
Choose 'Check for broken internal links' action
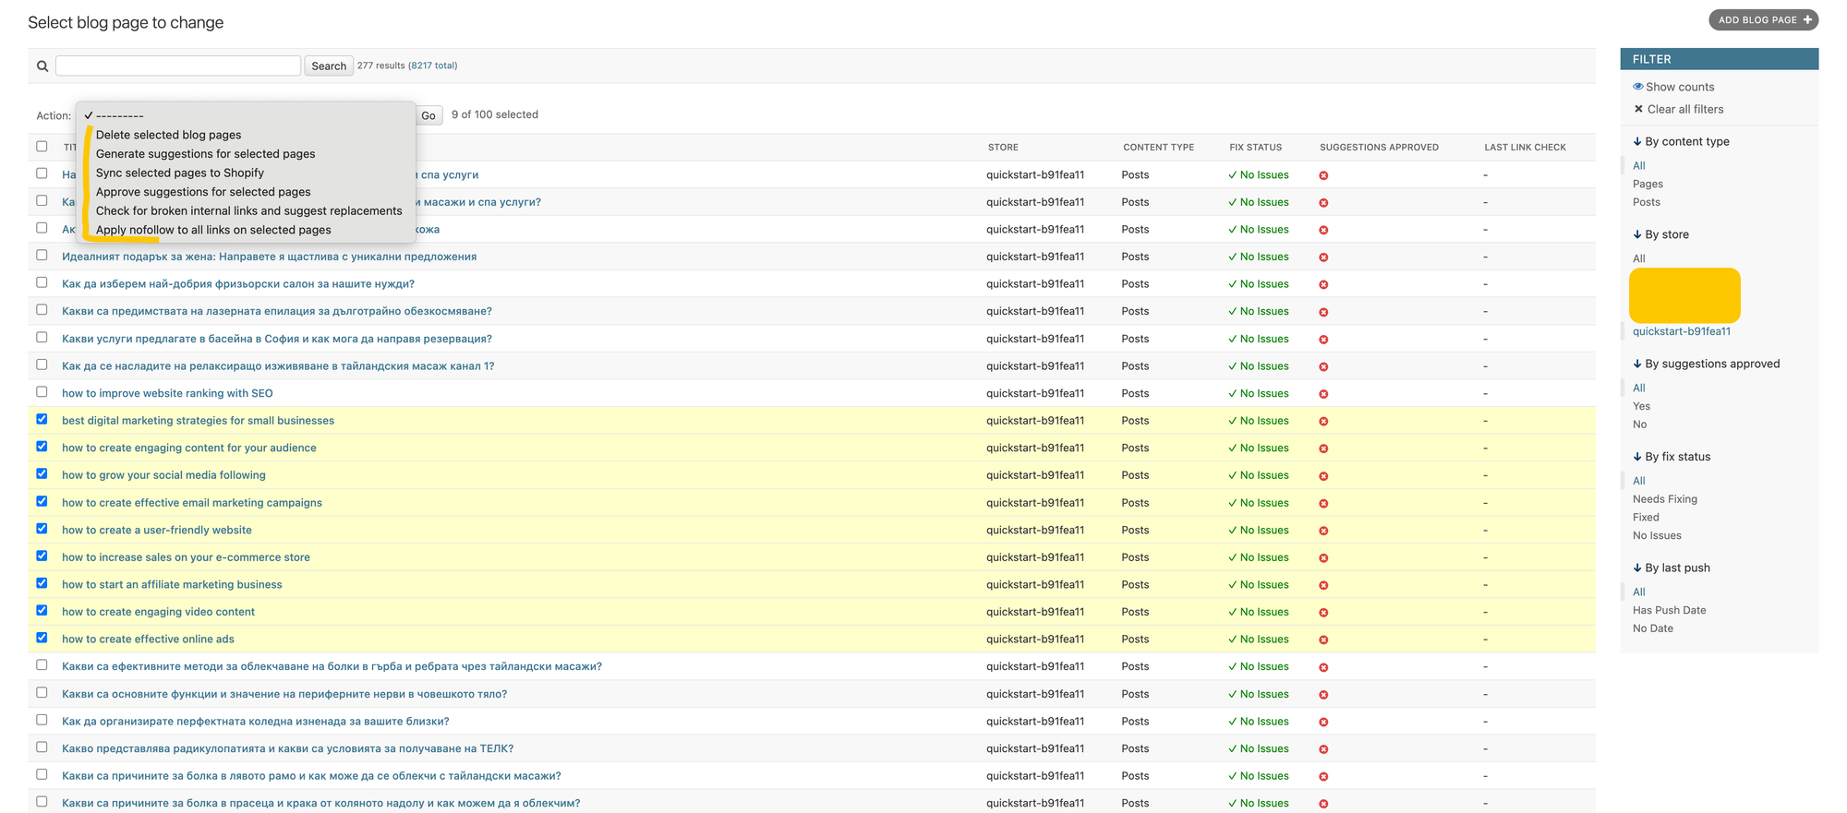pos(246,210)
